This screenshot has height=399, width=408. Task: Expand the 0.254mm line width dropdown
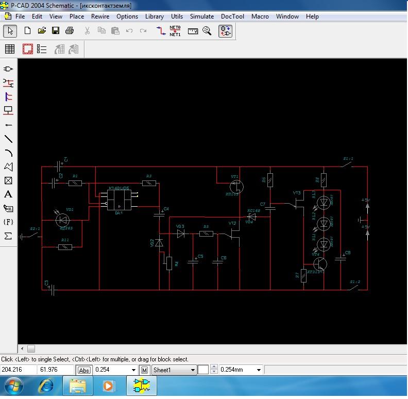point(259,370)
